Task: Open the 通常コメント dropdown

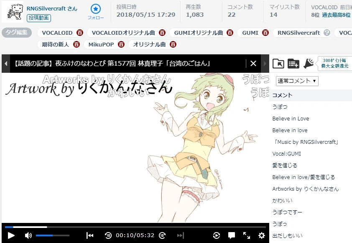Action: pyautogui.click(x=297, y=81)
